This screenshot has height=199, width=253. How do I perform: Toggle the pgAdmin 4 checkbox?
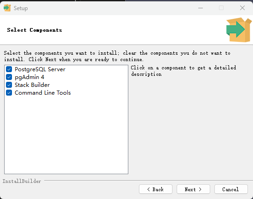9,77
